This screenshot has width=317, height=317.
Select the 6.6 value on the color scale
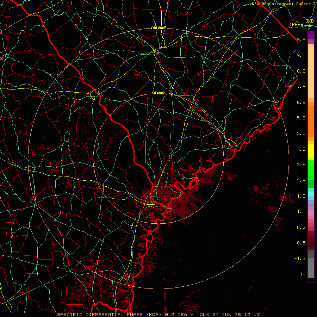pyautogui.click(x=301, y=102)
